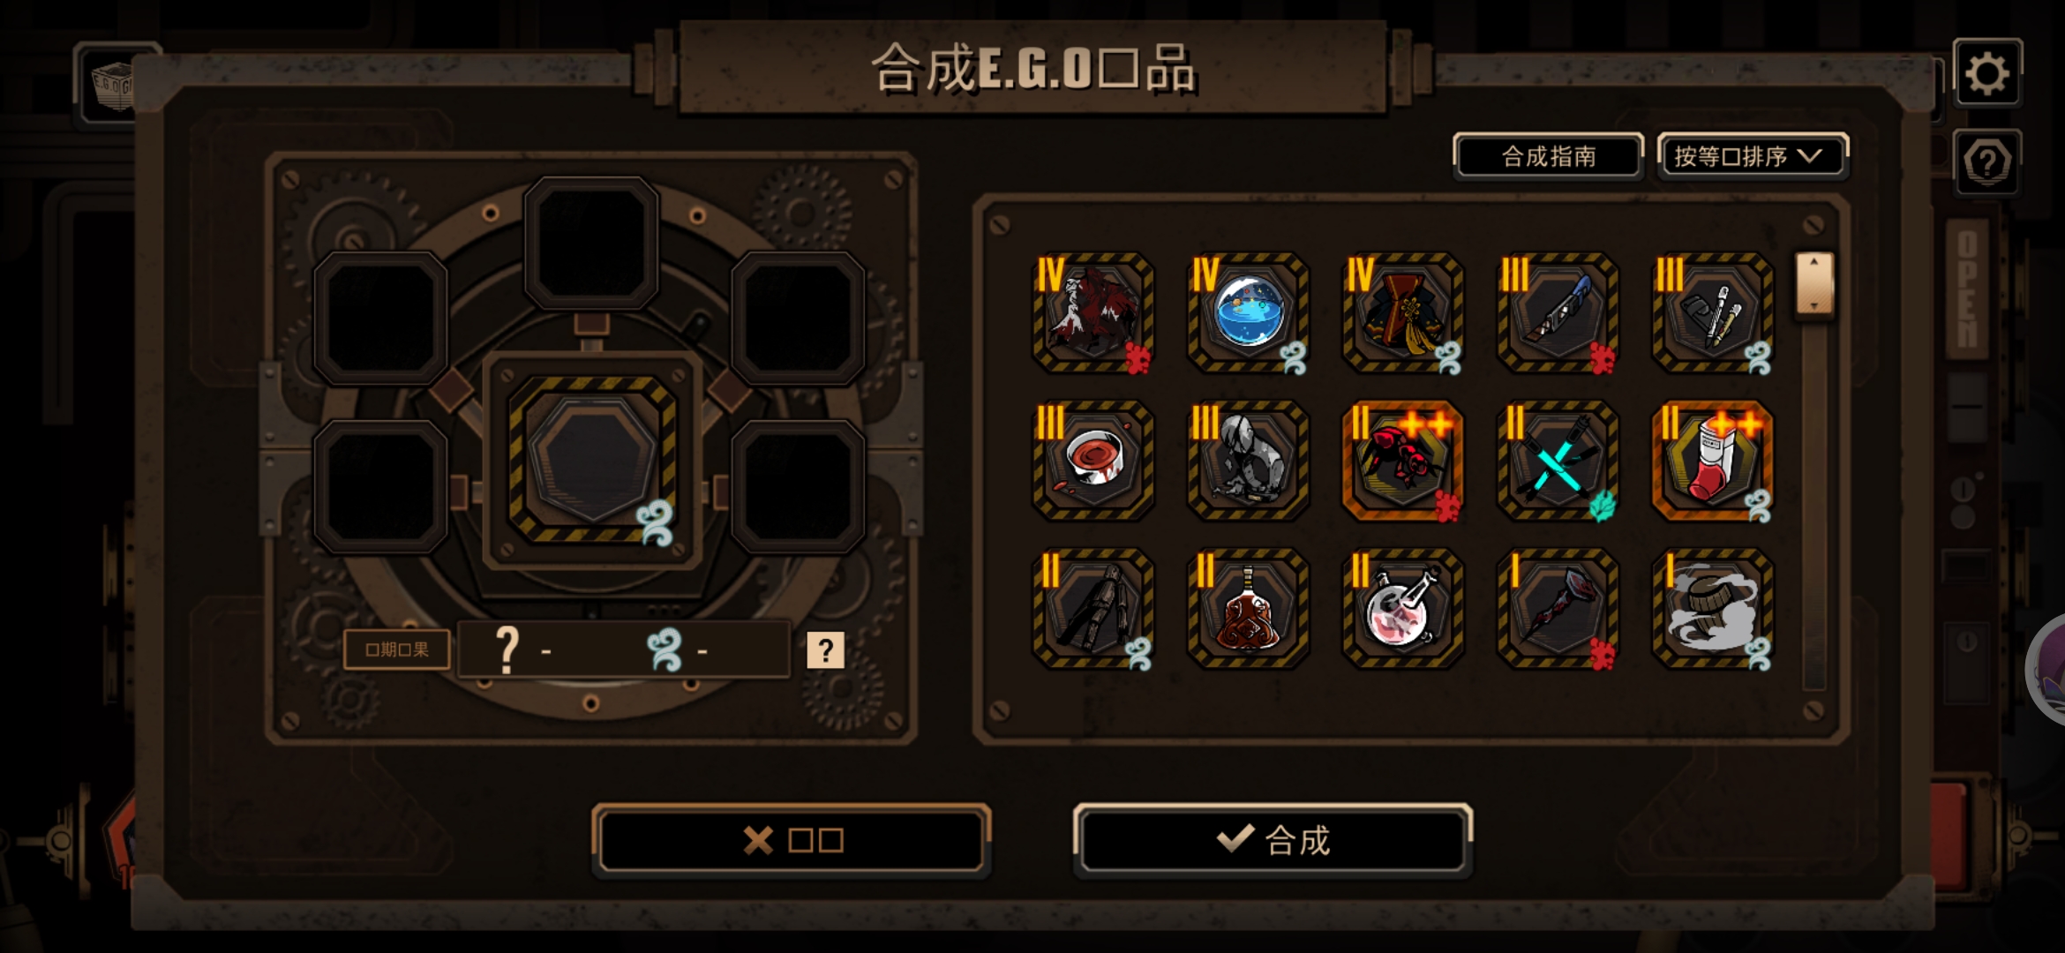Select the red spider item with plus signs

point(1402,461)
